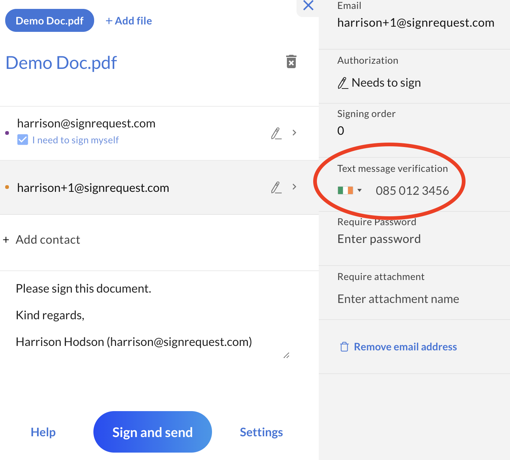Click the message box resize handle
Viewport: 510px width, 460px height.
tap(287, 356)
